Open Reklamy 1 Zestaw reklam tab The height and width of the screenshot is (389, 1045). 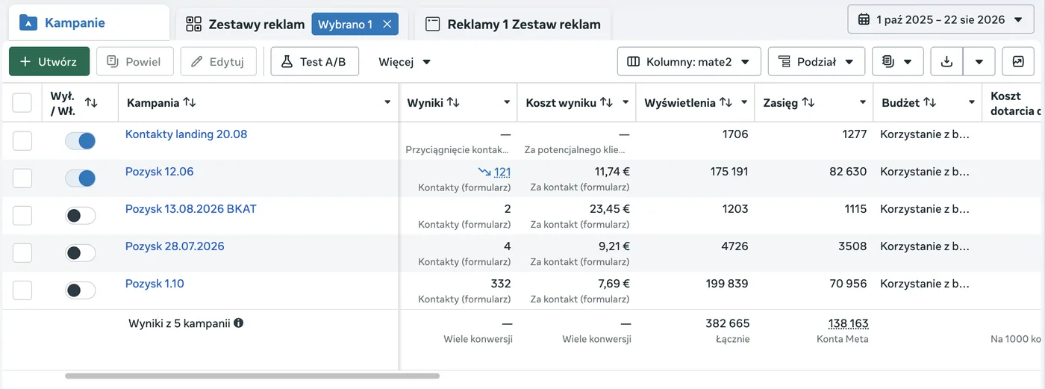pyautogui.click(x=514, y=24)
